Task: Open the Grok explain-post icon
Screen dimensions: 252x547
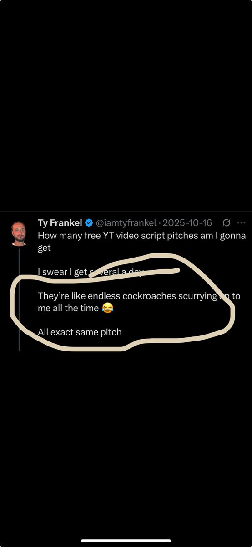Action: click(x=225, y=223)
